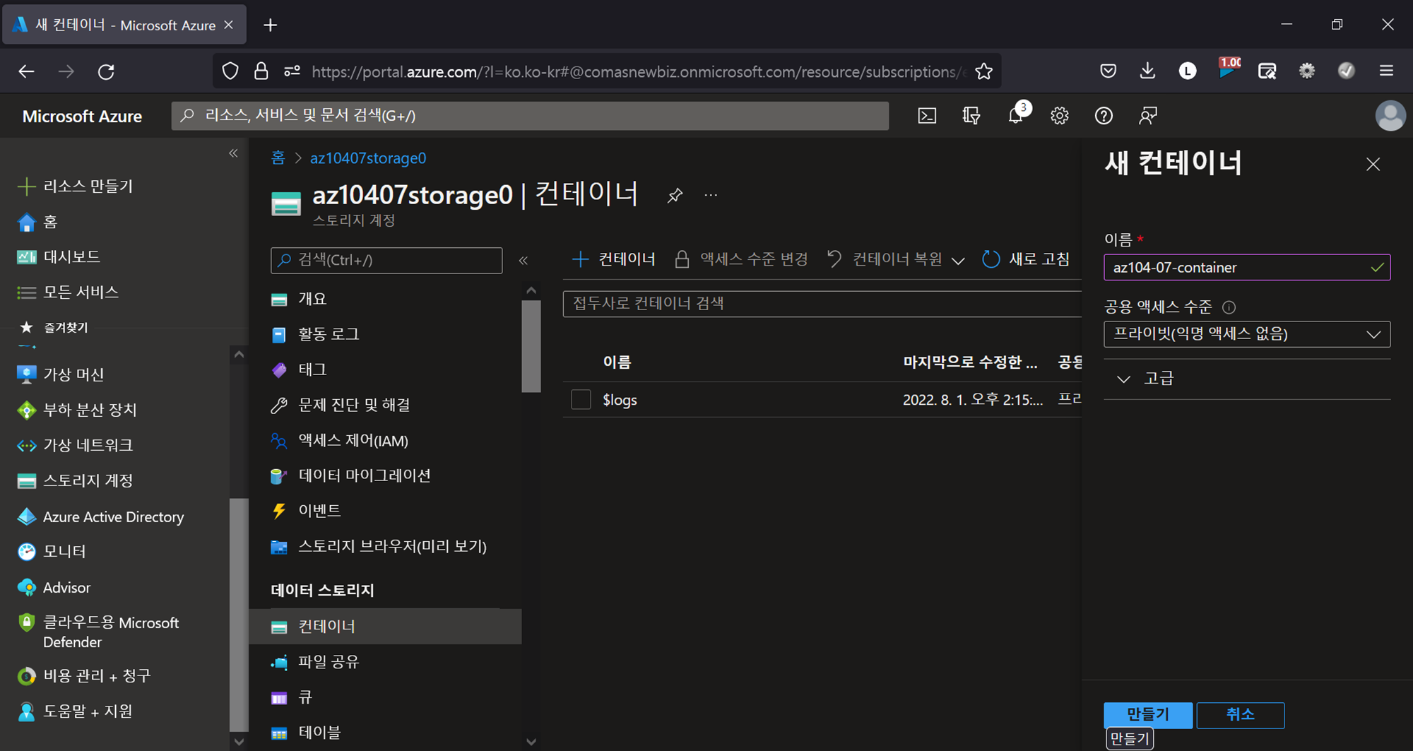Open 비용 관리 + 청구
Screen dimensions: 1413x751
[x=83, y=675]
